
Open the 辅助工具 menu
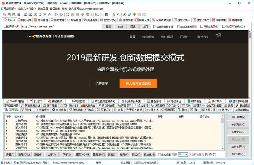click(x=43, y=9)
